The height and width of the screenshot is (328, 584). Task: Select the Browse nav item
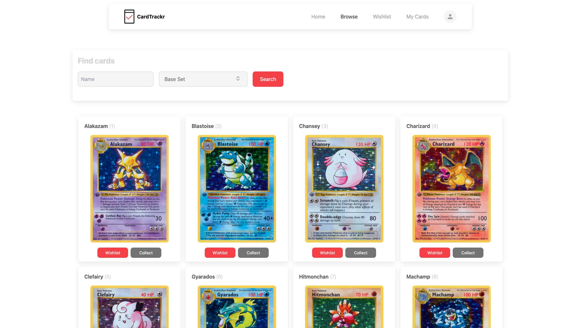[x=349, y=17]
